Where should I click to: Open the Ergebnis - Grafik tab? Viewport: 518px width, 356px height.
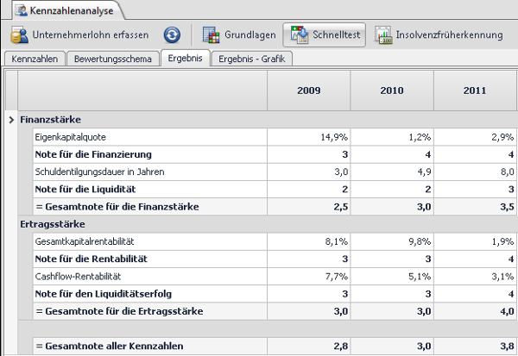[x=252, y=59]
